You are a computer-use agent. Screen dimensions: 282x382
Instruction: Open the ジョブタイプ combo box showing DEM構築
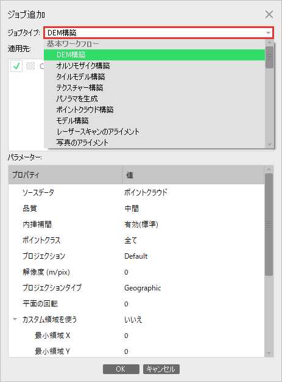pos(159,32)
